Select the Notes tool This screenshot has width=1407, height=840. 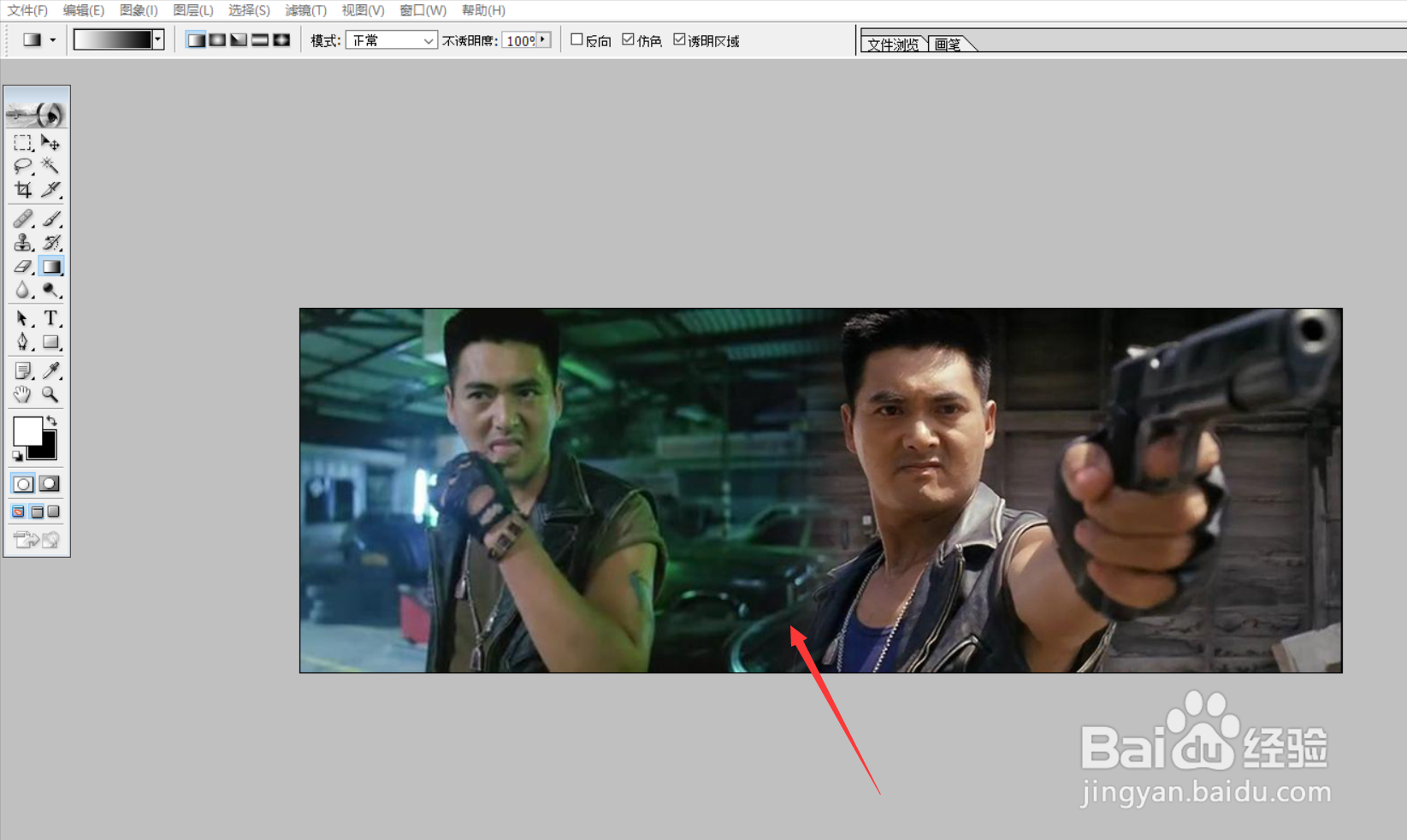point(23,371)
